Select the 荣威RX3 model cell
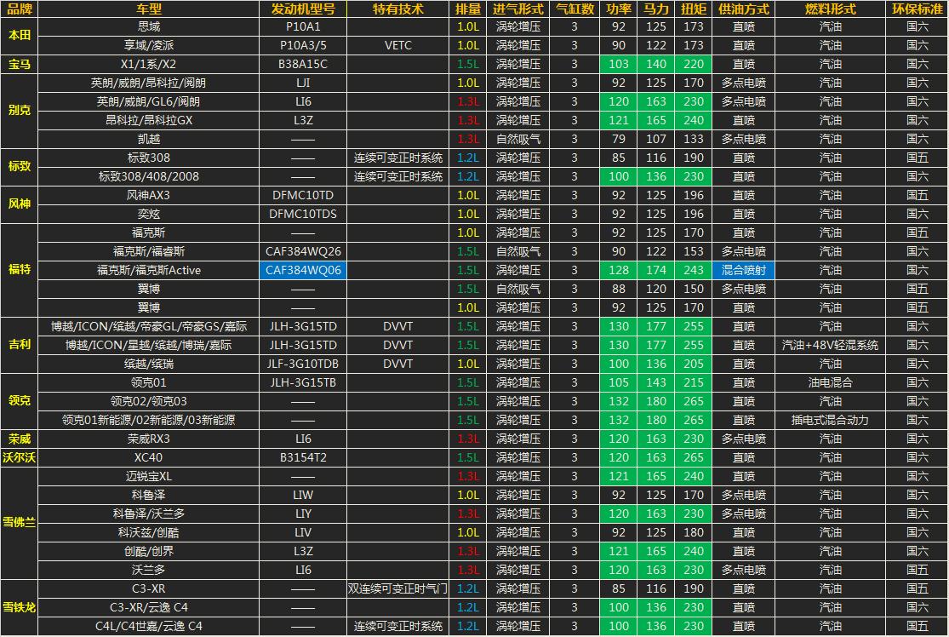The height and width of the screenshot is (637, 949). [148, 439]
